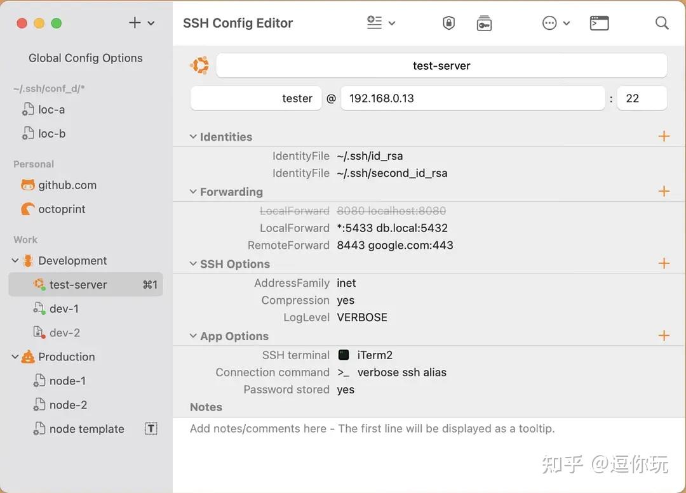Select github.com host in sidebar
This screenshot has width=686, height=493.
coord(67,185)
